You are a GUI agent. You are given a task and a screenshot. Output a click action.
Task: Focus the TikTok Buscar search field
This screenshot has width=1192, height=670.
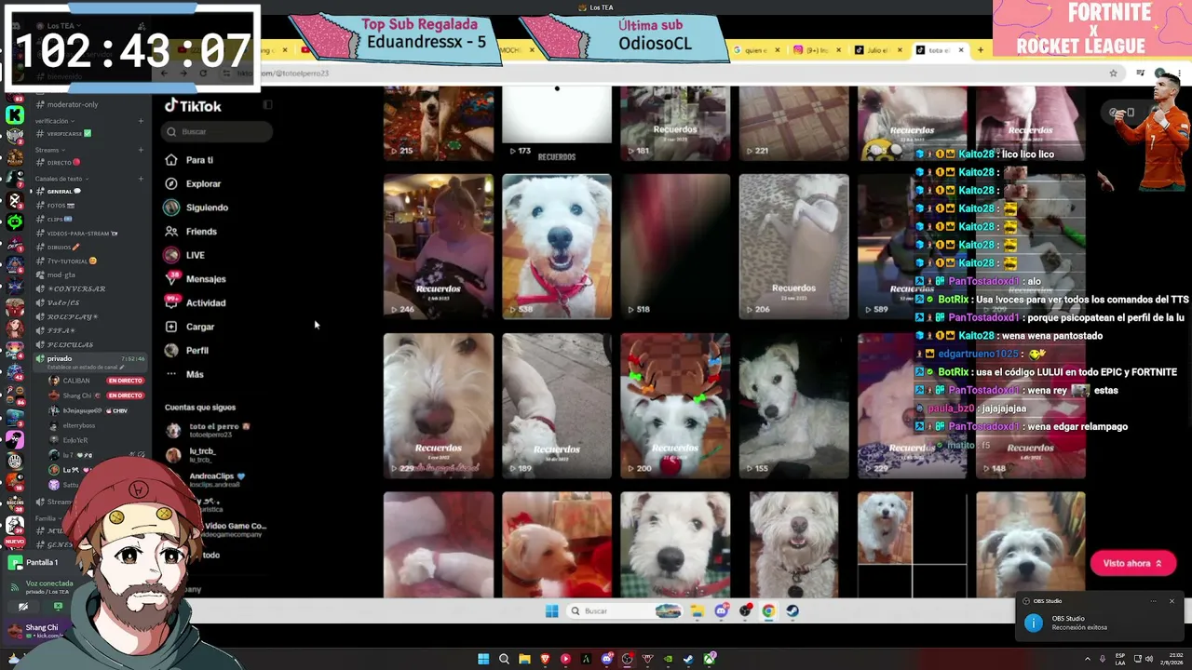click(x=216, y=132)
